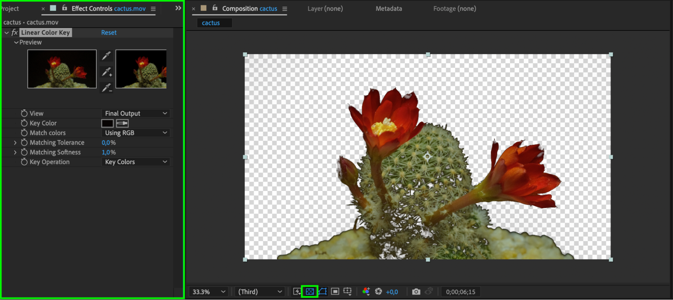Select the minus eyedropper in Preview
Screen dimensions: 673x300
click(107, 88)
